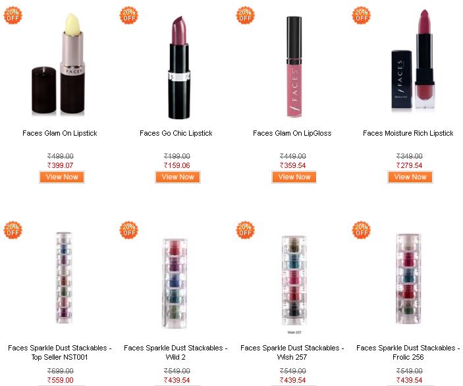The width and height of the screenshot is (463, 386).
Task: Click the 20% OFF badge on Go Chic Lipstick
Action: tap(128, 15)
